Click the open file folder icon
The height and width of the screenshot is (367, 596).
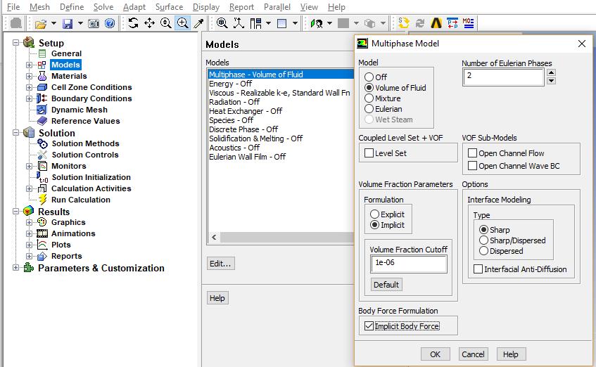tap(41, 24)
